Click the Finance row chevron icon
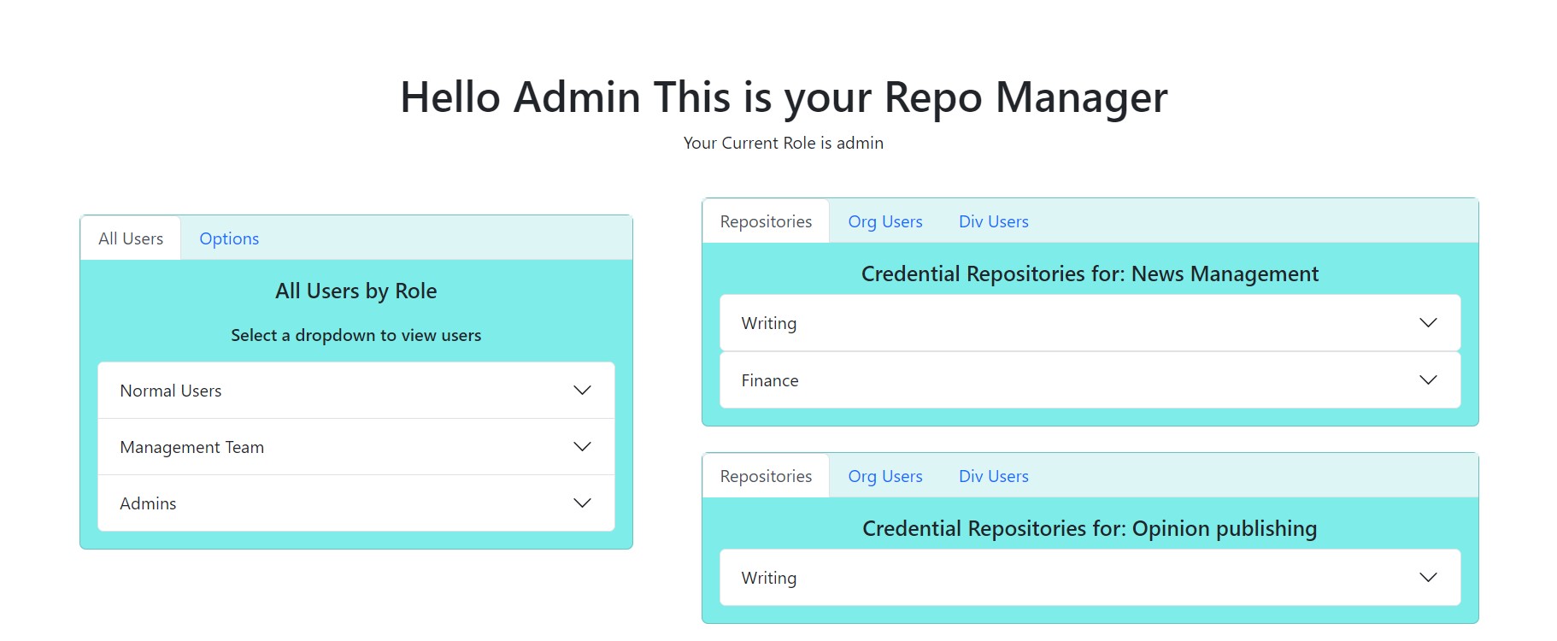This screenshot has height=641, width=1557. pyautogui.click(x=1428, y=380)
